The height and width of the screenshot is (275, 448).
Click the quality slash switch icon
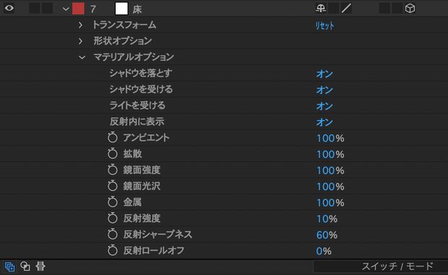[346, 8]
